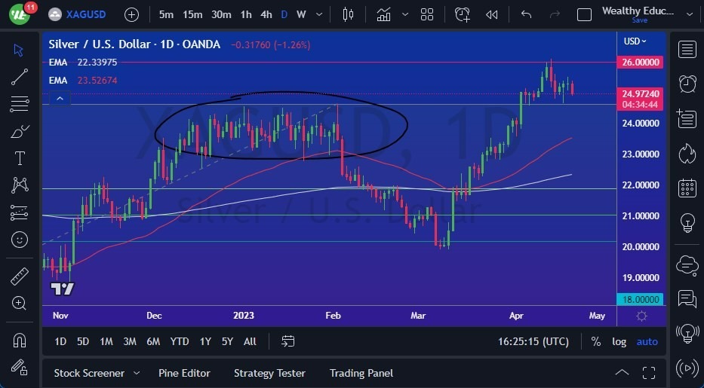
Task: Set the date range to 1D
Action: click(x=60, y=341)
